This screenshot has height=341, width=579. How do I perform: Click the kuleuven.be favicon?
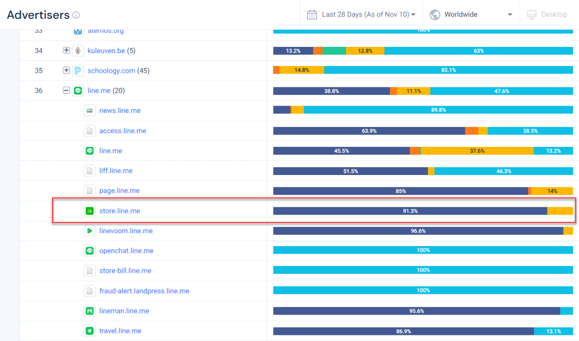point(78,51)
